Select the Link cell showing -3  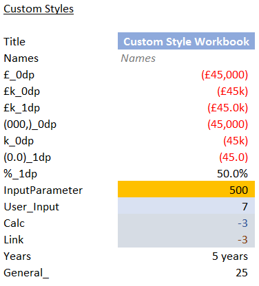coord(186,239)
